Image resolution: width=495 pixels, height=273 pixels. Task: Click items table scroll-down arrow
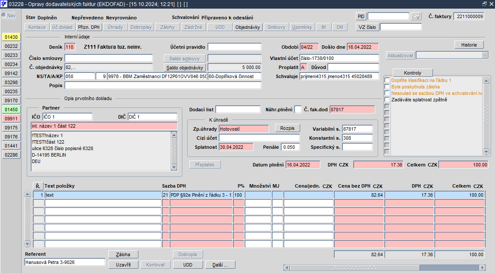tap(28, 244)
